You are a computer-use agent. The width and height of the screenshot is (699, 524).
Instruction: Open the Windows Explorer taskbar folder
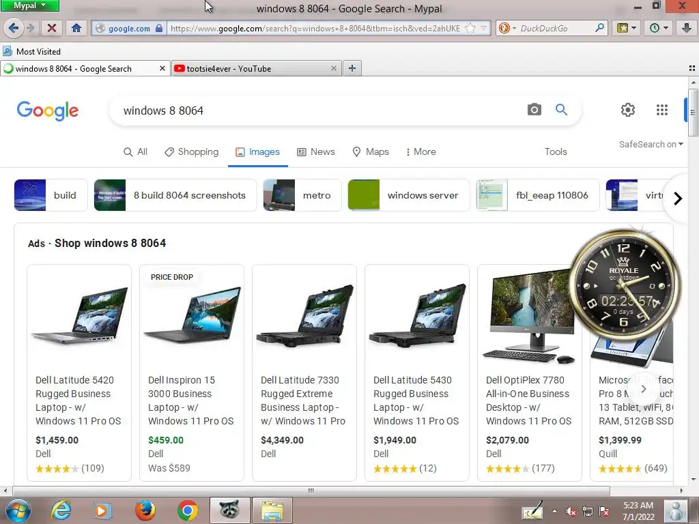[x=272, y=510]
